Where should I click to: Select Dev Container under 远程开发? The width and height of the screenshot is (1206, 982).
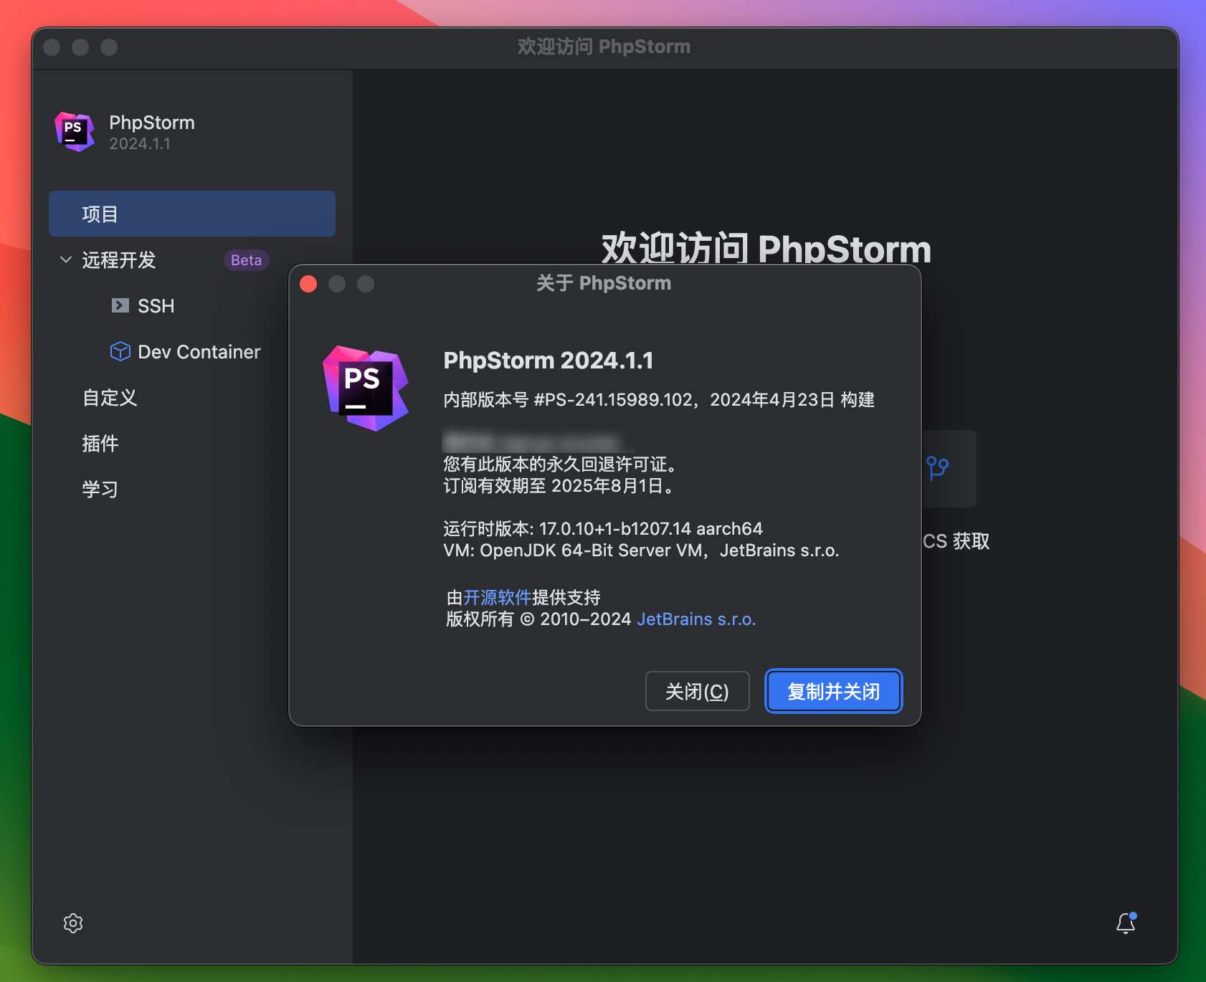(197, 351)
